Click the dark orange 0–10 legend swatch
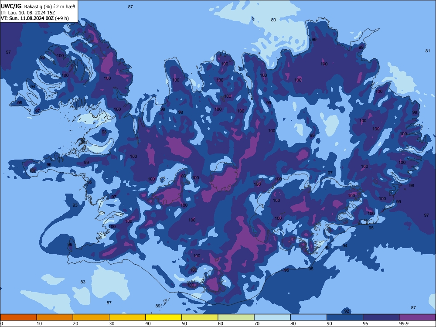Viewport: 436px width, 327px height. (x=18, y=317)
